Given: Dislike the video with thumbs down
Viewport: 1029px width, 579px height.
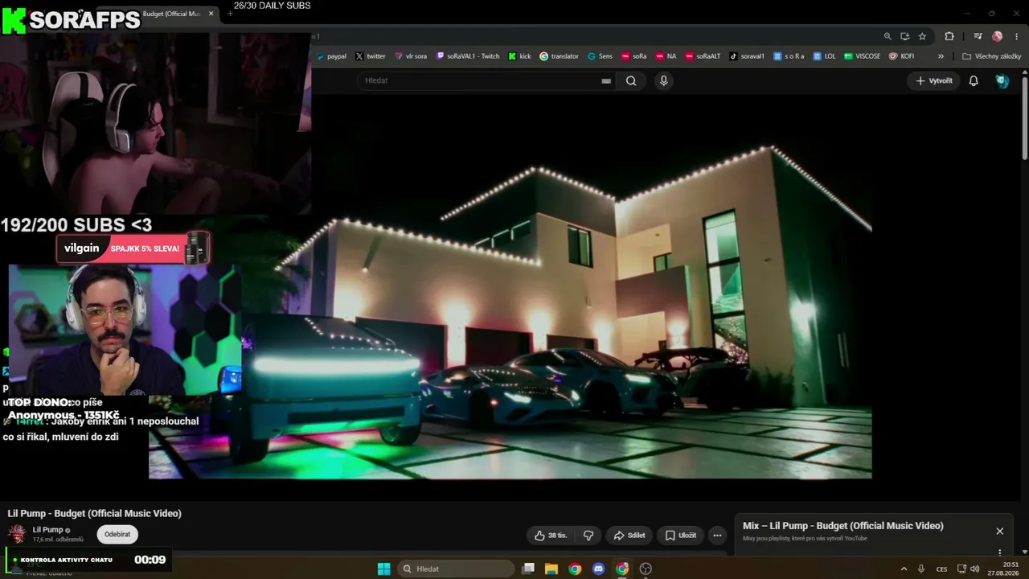Looking at the screenshot, I should (x=588, y=535).
